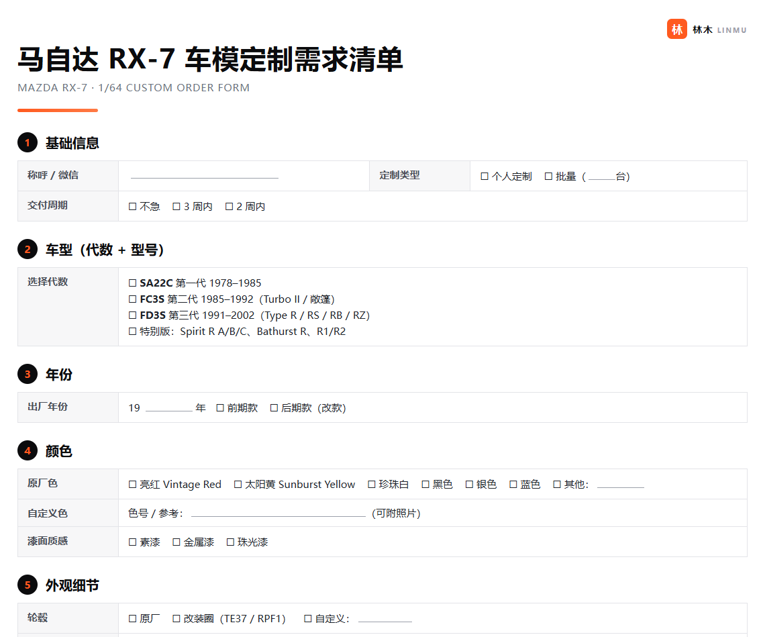Viewport: 761px width, 637px height.
Task: Click section number 2 badge 车型
Action: point(28,250)
